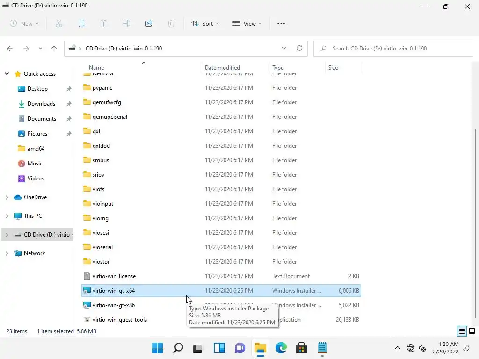Click the muted volume tray icon

[423, 348]
